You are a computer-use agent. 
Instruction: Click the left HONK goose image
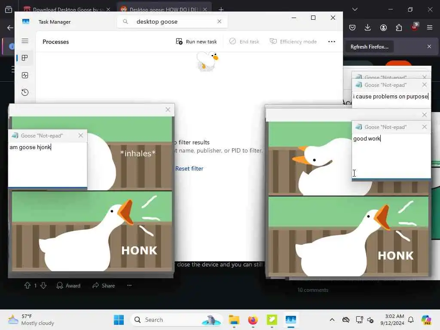click(92, 231)
